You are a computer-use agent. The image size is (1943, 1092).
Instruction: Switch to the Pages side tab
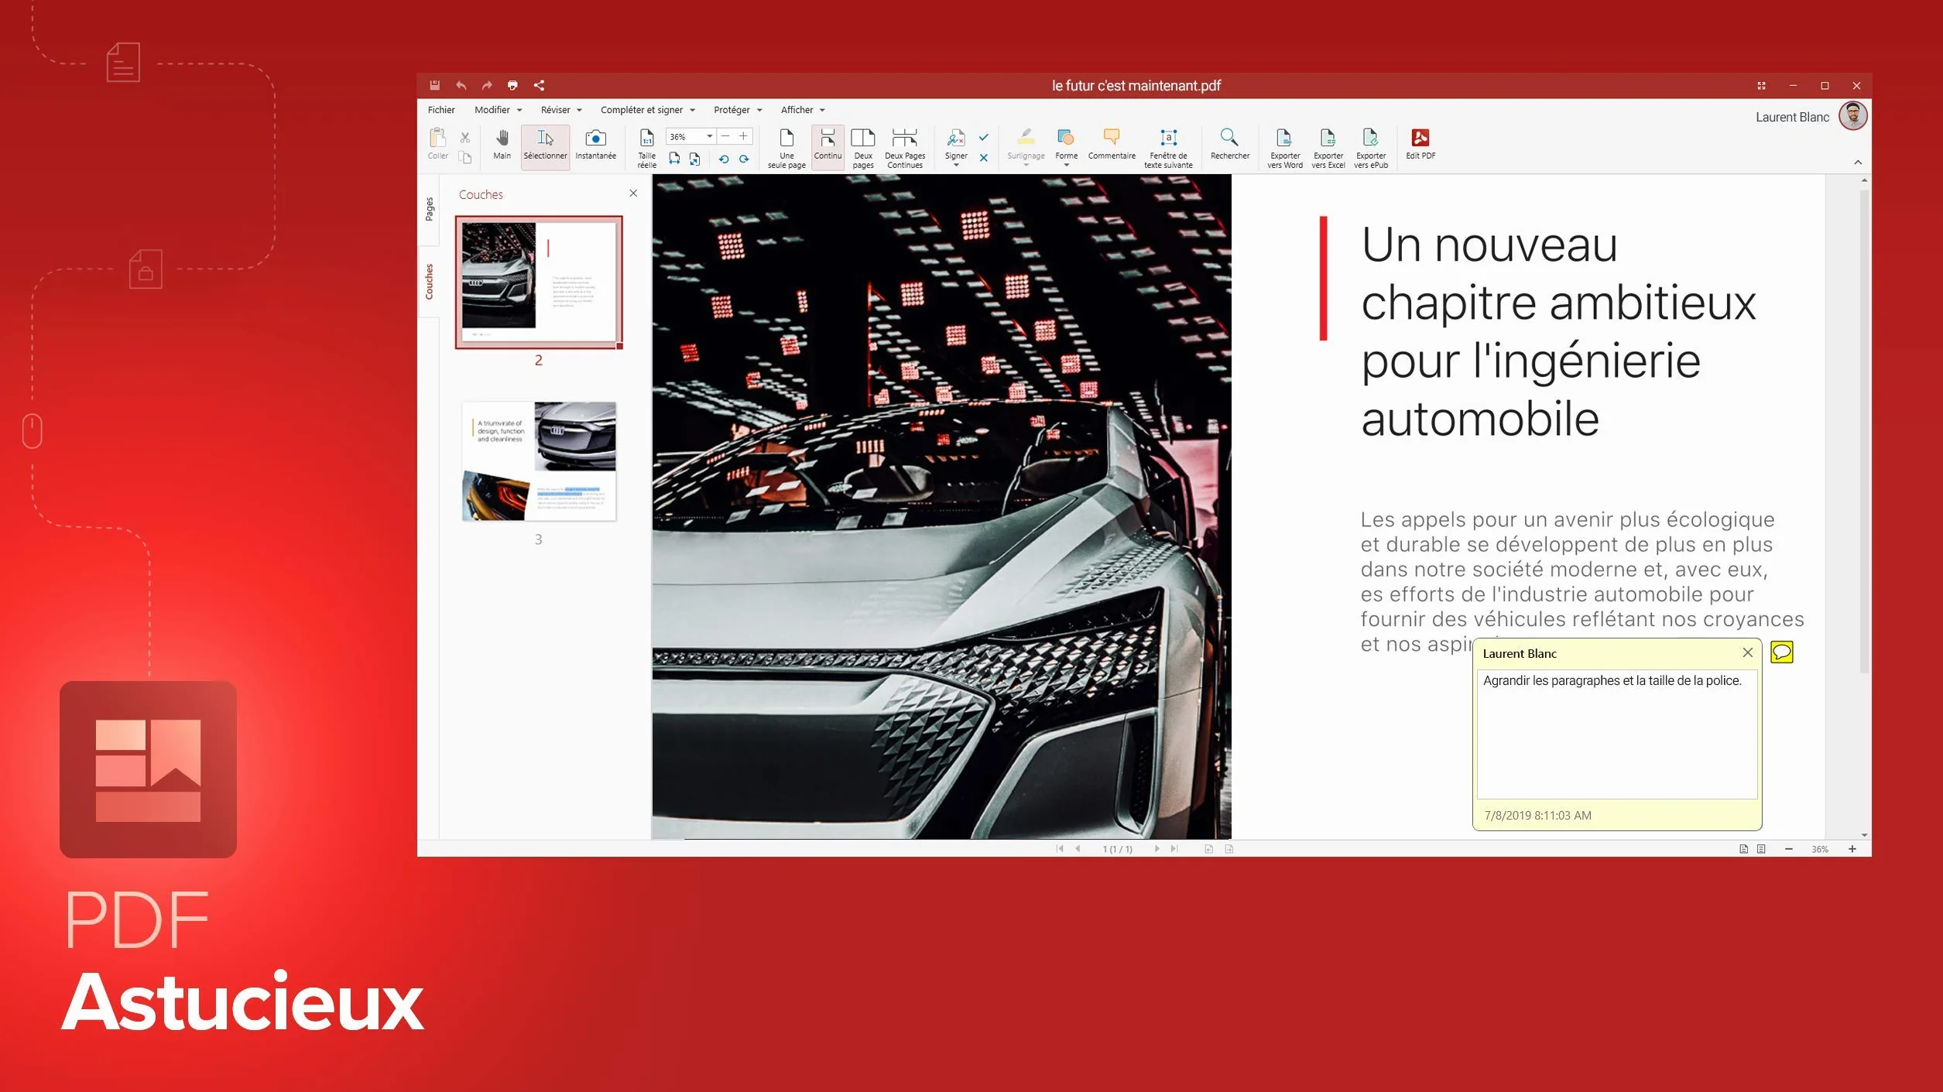pyautogui.click(x=429, y=209)
